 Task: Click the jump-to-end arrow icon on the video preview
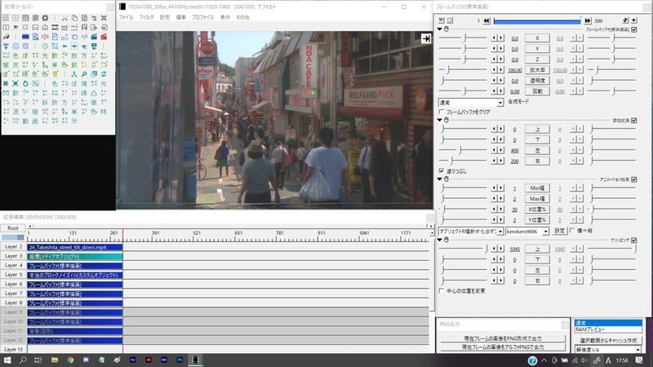[x=425, y=38]
